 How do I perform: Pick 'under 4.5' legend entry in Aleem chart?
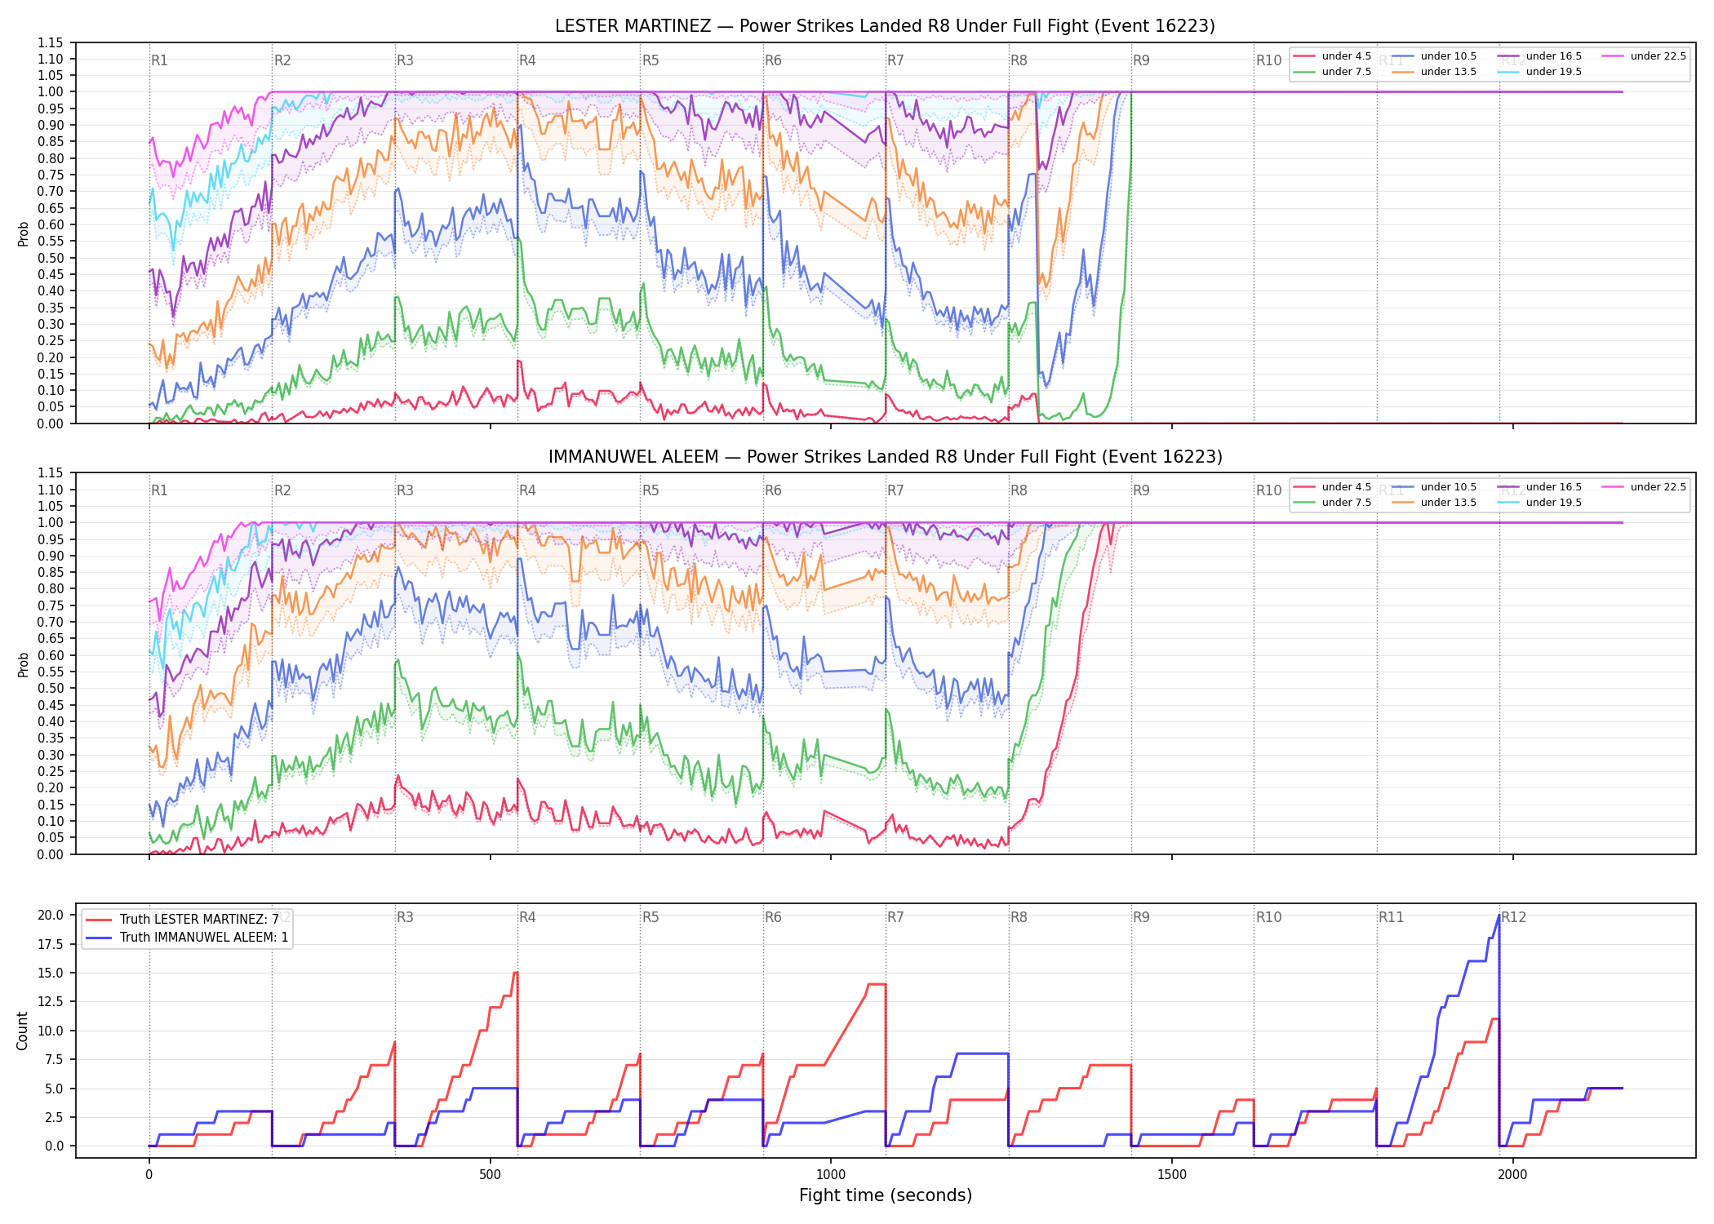click(1332, 487)
